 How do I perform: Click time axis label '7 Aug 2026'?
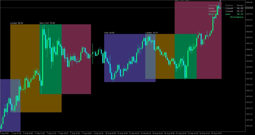point(5,133)
